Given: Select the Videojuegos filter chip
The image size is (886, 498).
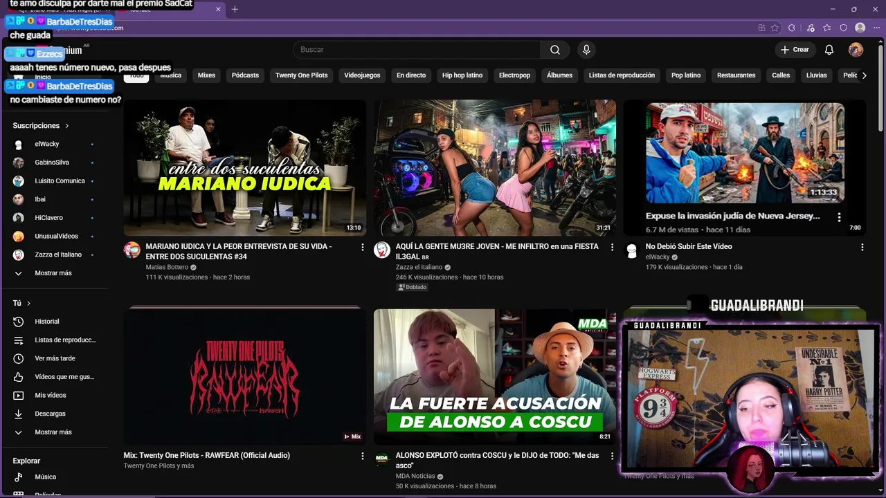Looking at the screenshot, I should coord(362,75).
